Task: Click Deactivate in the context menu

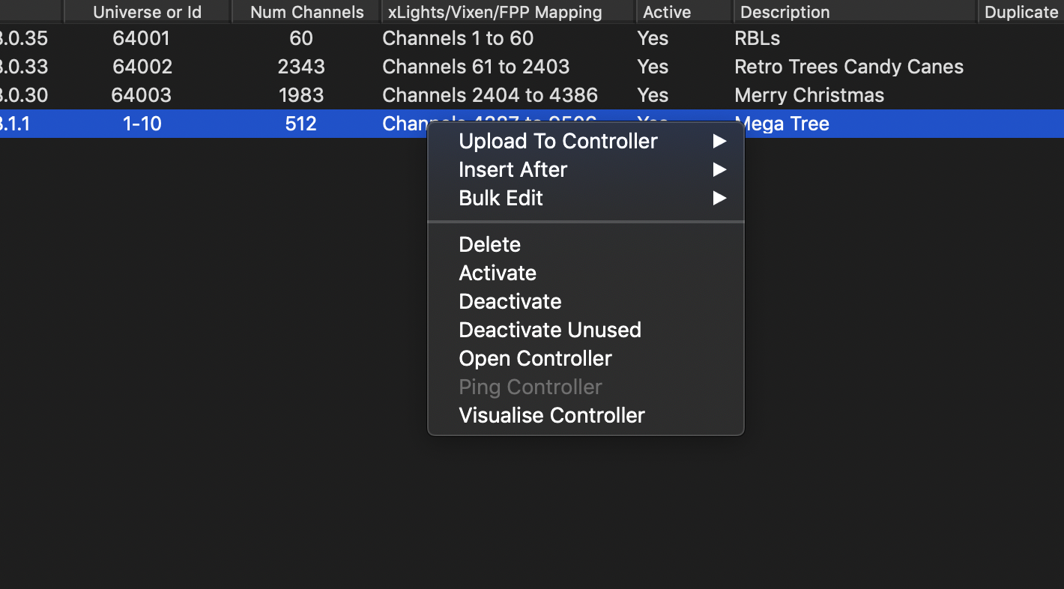Action: (510, 301)
